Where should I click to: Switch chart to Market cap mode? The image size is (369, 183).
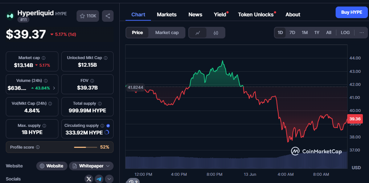[167, 33]
